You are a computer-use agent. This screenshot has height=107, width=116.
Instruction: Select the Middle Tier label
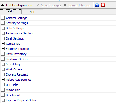tap(13, 90)
